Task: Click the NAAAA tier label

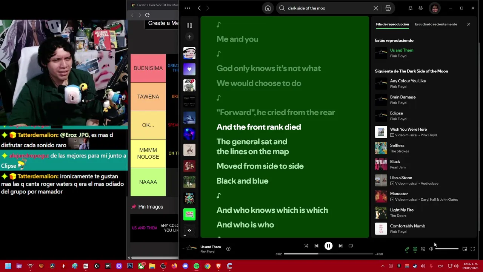Action: point(148,182)
